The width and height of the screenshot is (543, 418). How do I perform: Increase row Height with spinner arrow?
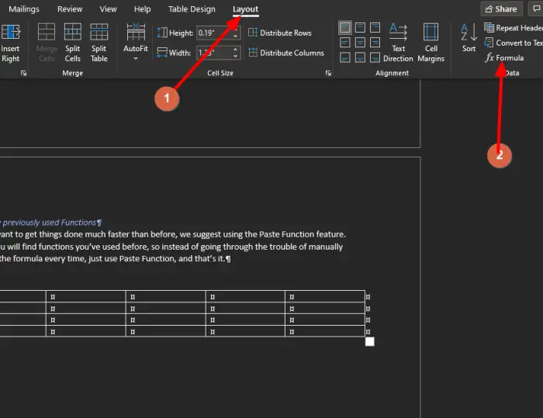coord(235,29)
